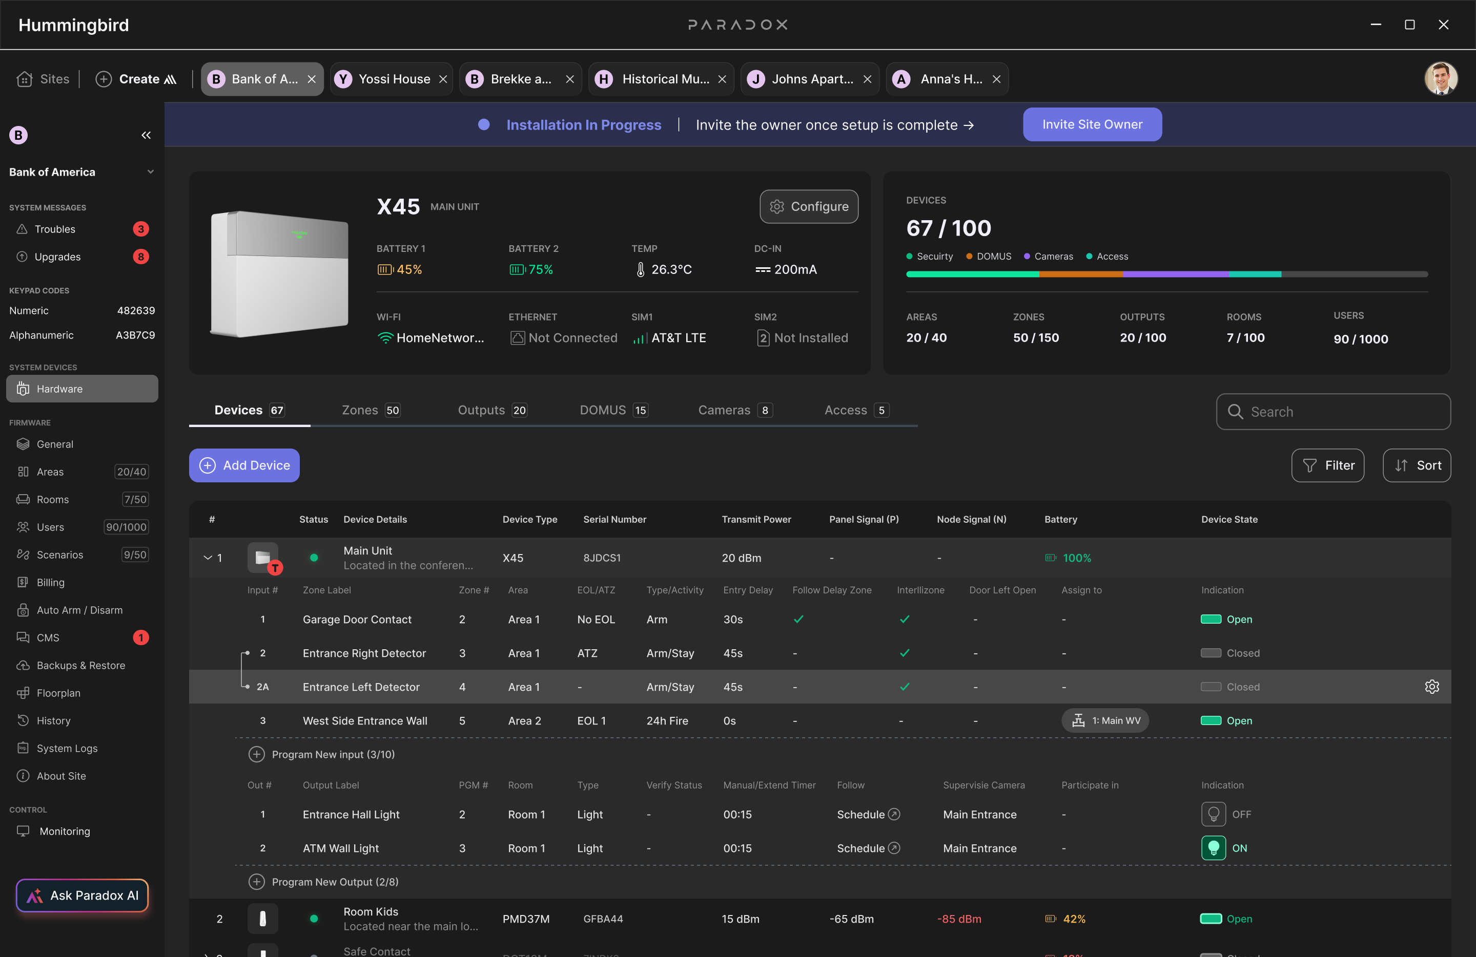Toggle Entrance Right Detector Interllizone check
The image size is (1476, 957).
pos(905,653)
